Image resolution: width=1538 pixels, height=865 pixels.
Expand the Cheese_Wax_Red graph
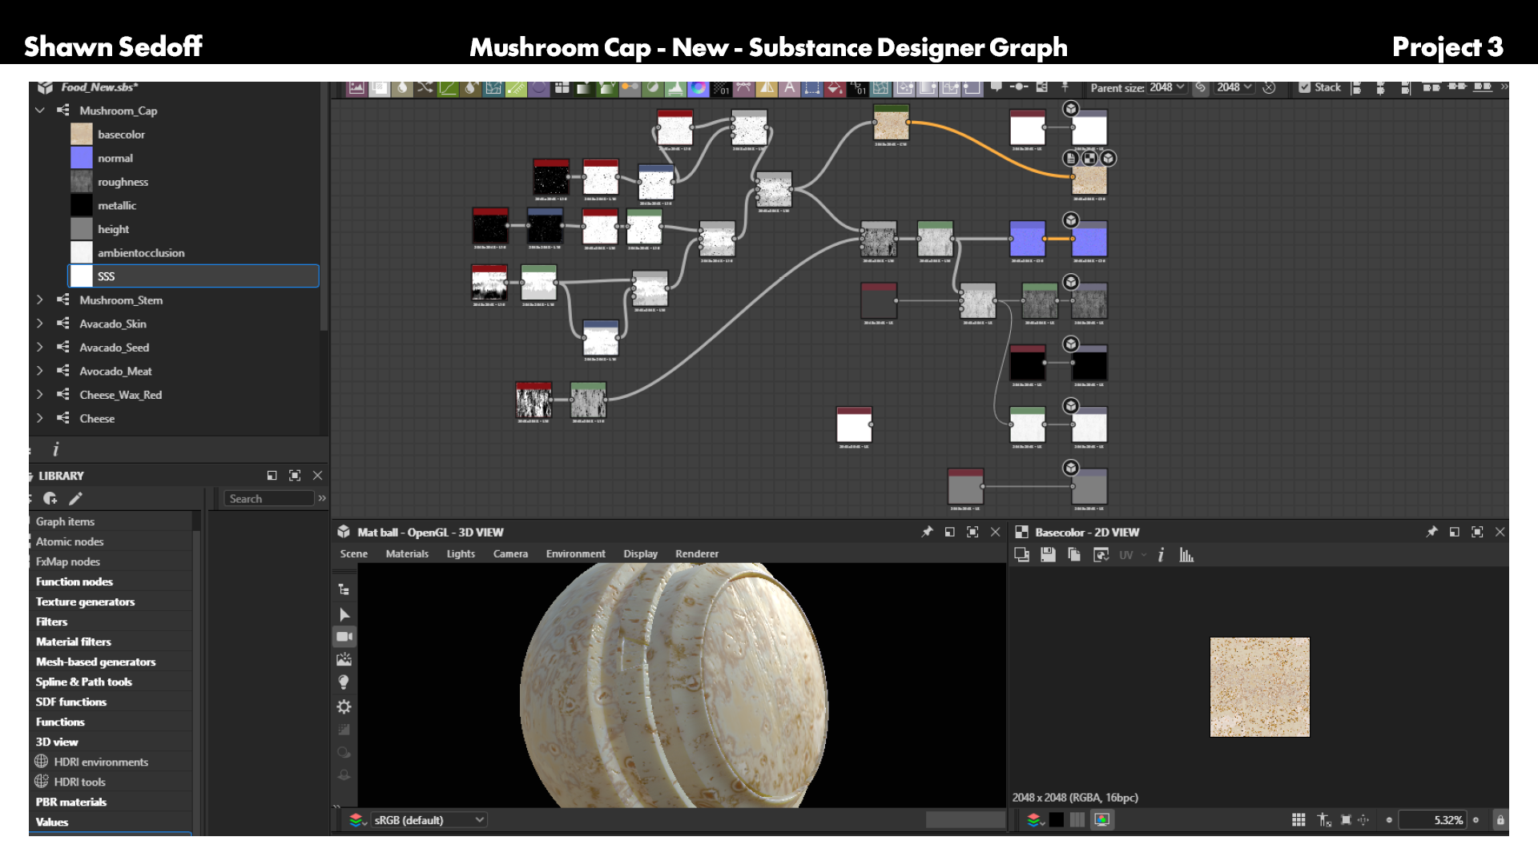coord(39,394)
